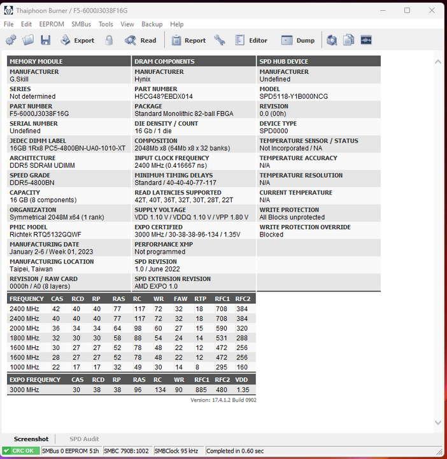Click the G.Skill manufacturer value
The height and width of the screenshot is (459, 447).
point(19,79)
